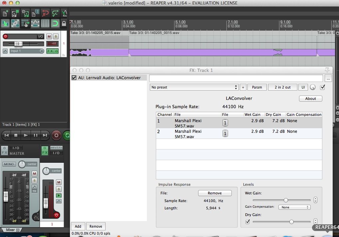Click the wet/dry mix knob in FX window
Image resolution: width=339 pixels, height=237 pixels.
(313, 87)
